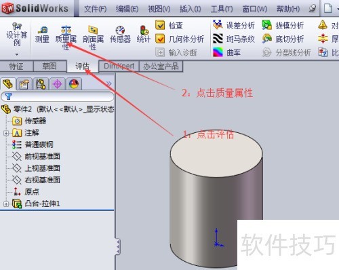Viewport: 339px width, 270px height.
Task: Open the 插入(I) menu
Action: coord(191,9)
